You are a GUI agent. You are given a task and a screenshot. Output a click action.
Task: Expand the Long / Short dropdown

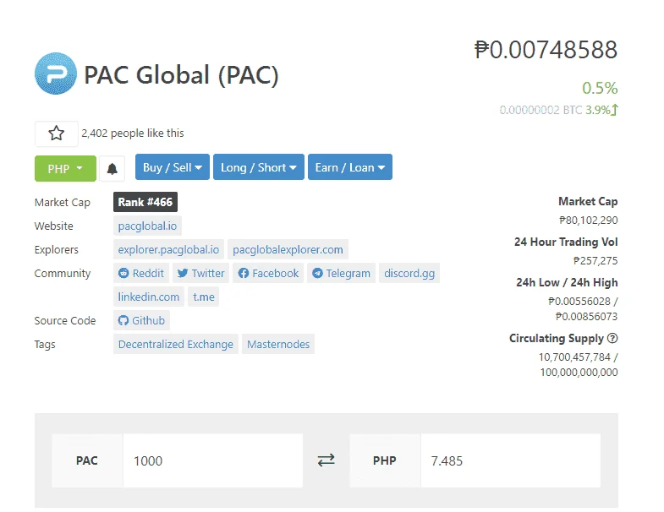[259, 167]
